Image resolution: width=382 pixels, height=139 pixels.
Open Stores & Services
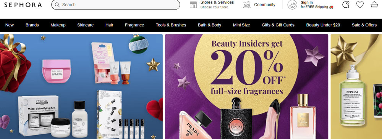pyautogui.click(x=217, y=2)
